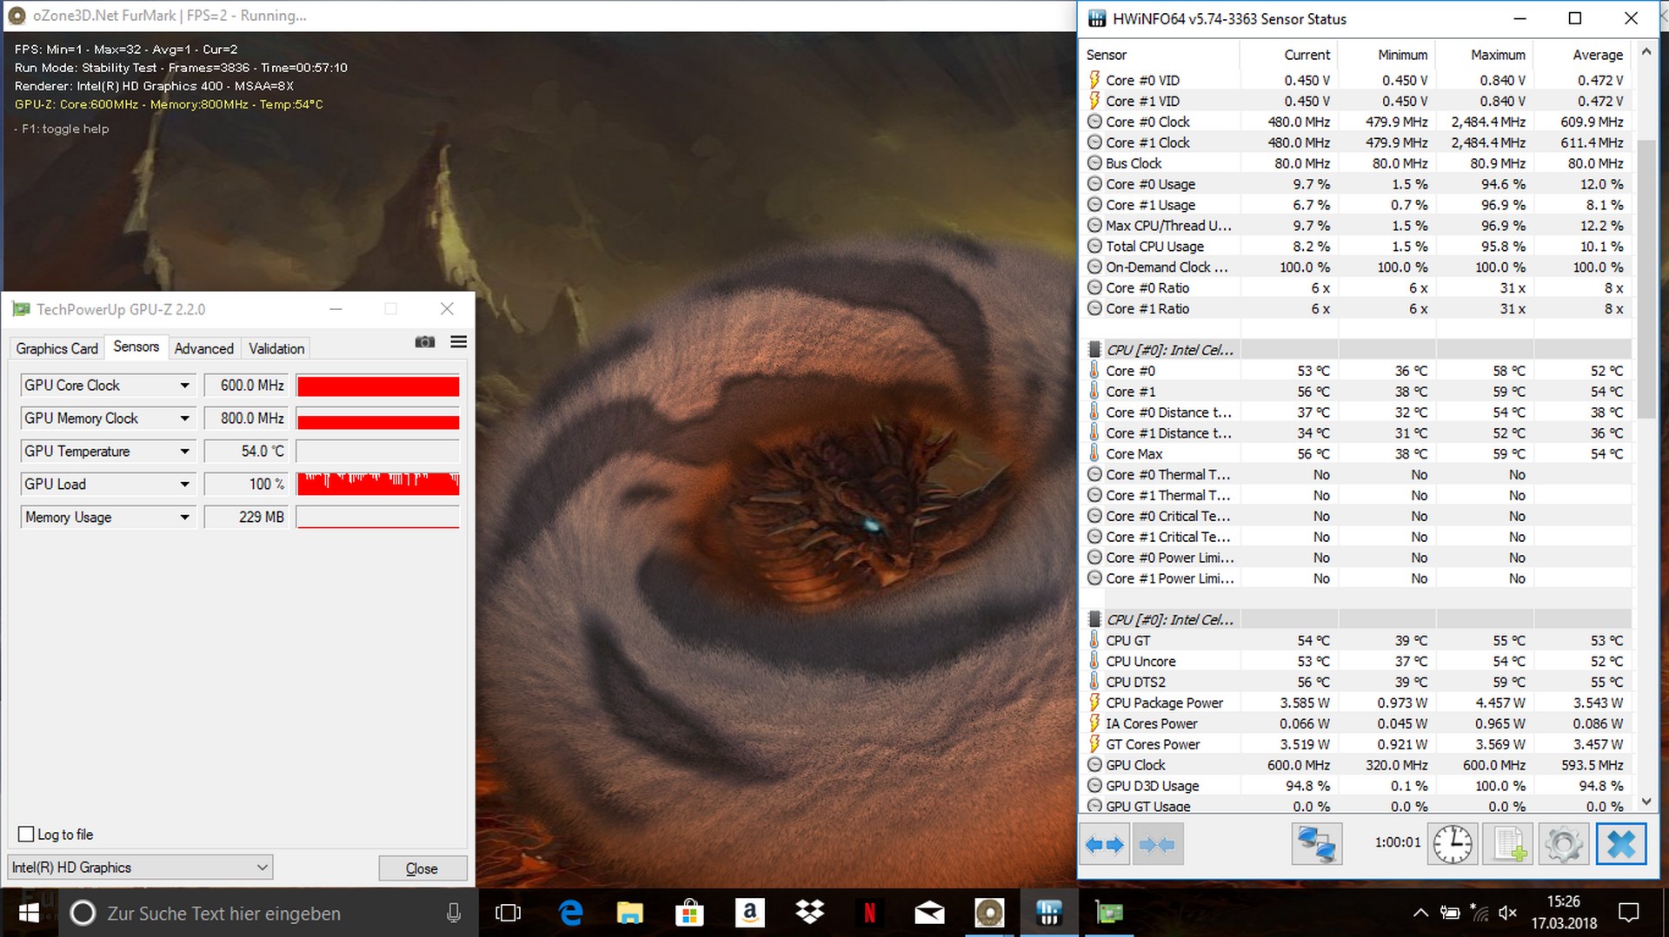Screen dimensions: 1669x937
Task: Go to the Validation tab
Action: [276, 348]
